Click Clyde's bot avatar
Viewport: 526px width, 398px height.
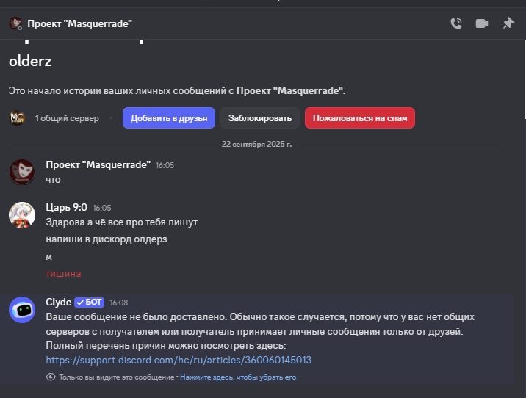click(21, 309)
